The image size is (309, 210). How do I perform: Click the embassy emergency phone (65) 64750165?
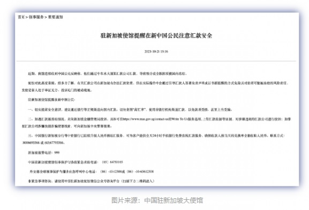[x=112, y=162]
